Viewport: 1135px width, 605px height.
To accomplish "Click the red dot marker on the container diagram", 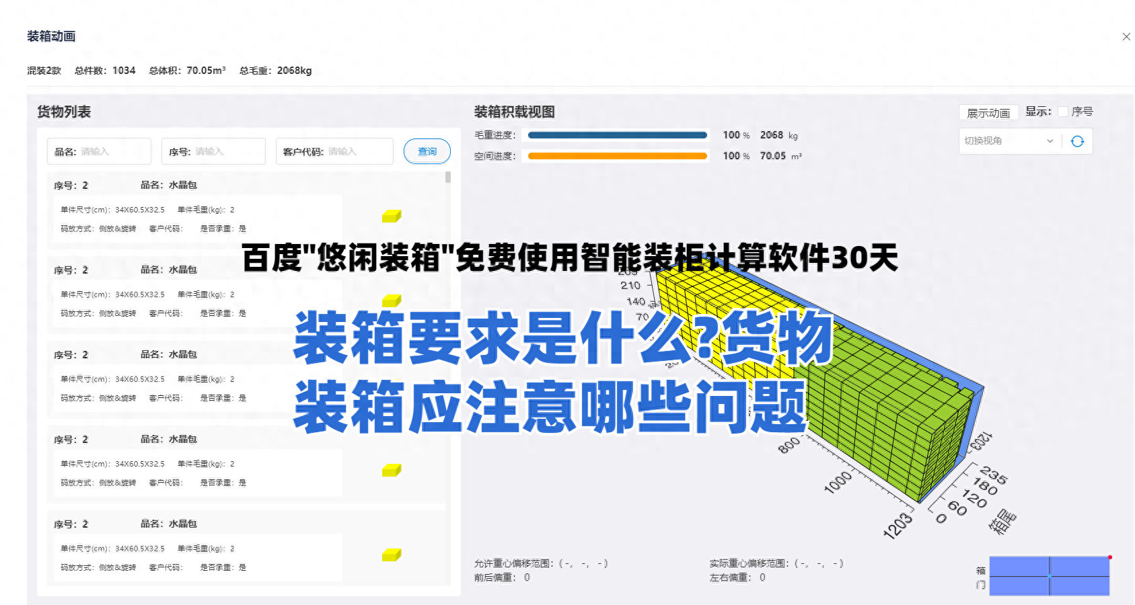I will 1109,557.
